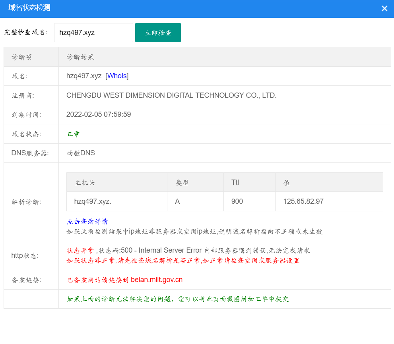Screen dimensions: 394x344
Task: Click the 状态异常 http status text
Action: 80,250
